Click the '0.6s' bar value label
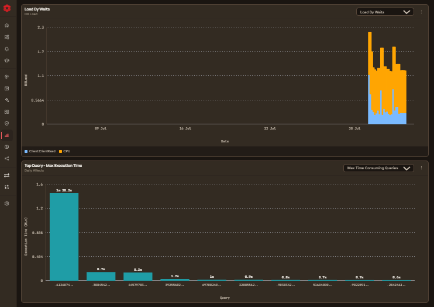The height and width of the screenshot is (307, 434). pos(397,277)
